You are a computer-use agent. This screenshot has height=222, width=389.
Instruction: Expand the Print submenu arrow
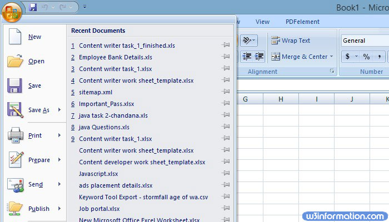pos(59,135)
